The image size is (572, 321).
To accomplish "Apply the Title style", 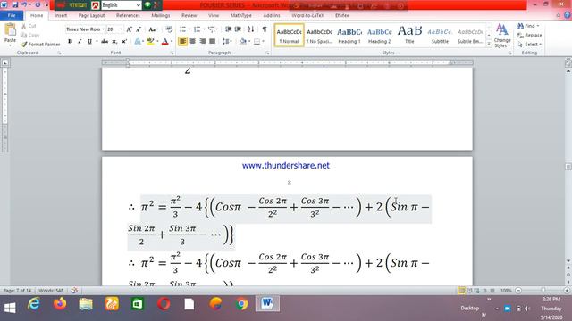I will [x=409, y=36].
